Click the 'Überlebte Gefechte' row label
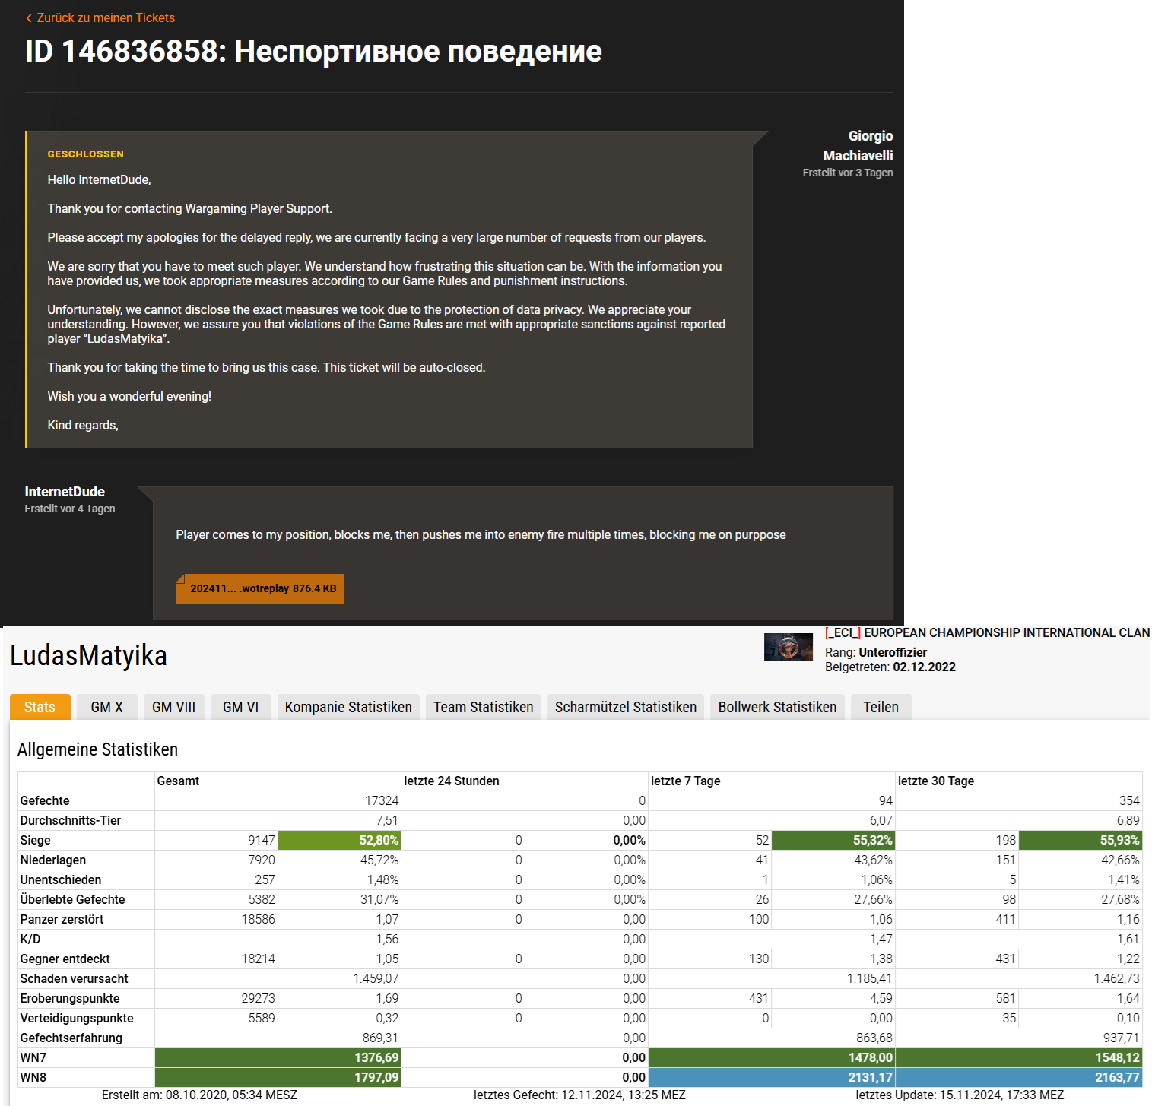1152x1106 pixels. (x=72, y=899)
